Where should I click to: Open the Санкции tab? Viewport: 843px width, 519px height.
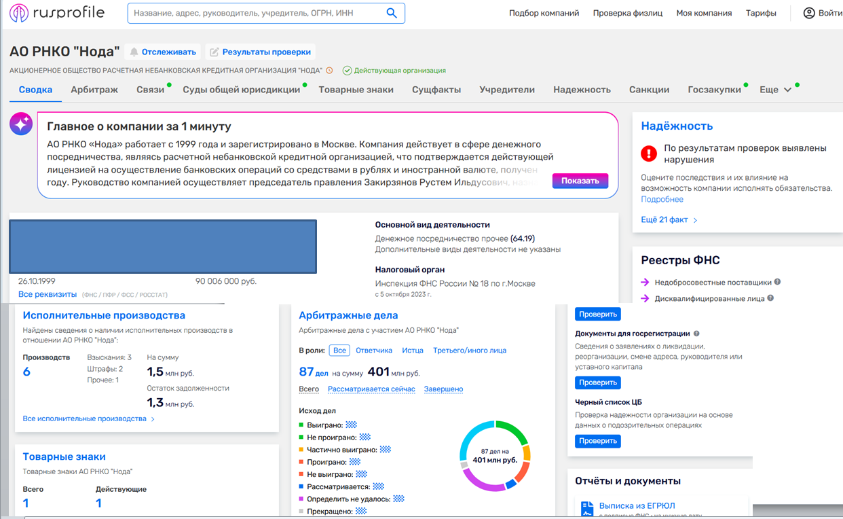(x=649, y=90)
